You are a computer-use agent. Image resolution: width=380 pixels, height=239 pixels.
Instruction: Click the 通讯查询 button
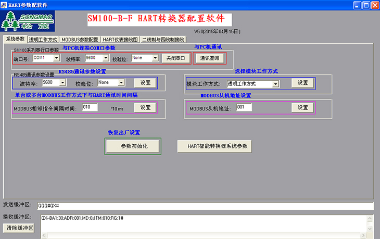point(210,58)
